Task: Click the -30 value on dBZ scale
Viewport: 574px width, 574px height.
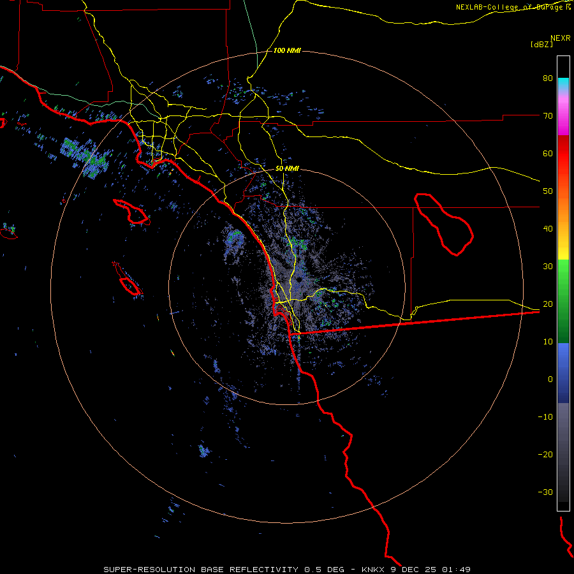Action: pos(545,492)
